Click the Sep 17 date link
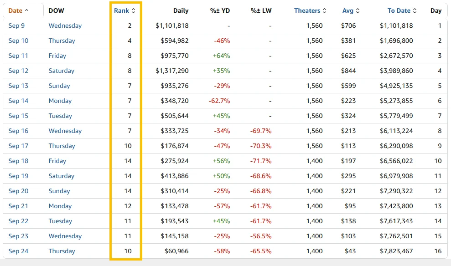This screenshot has height=266, width=451. pyautogui.click(x=18, y=146)
